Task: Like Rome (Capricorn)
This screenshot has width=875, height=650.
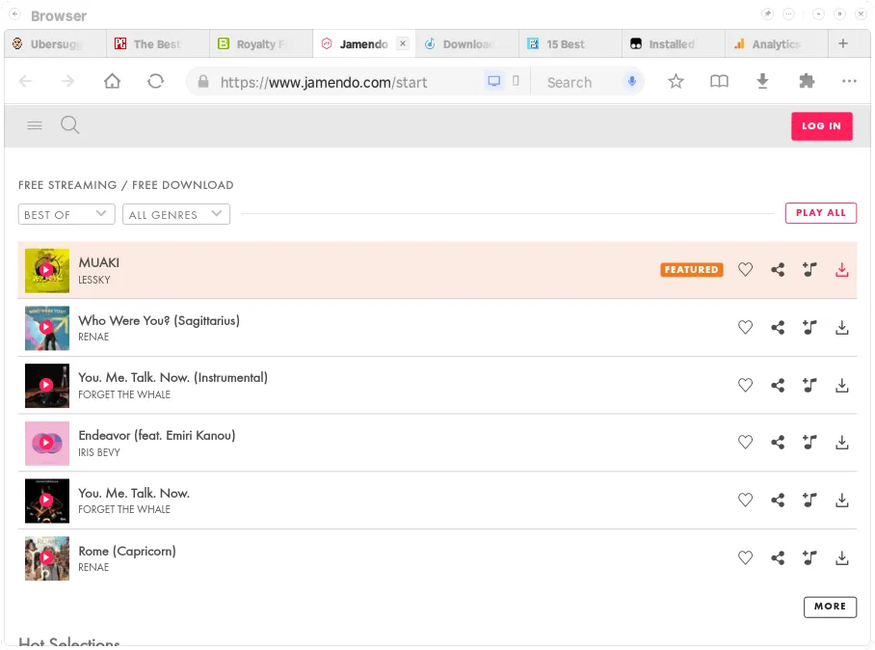Action: (x=745, y=557)
